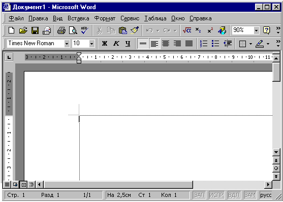Align text to the left

pyautogui.click(x=154, y=44)
